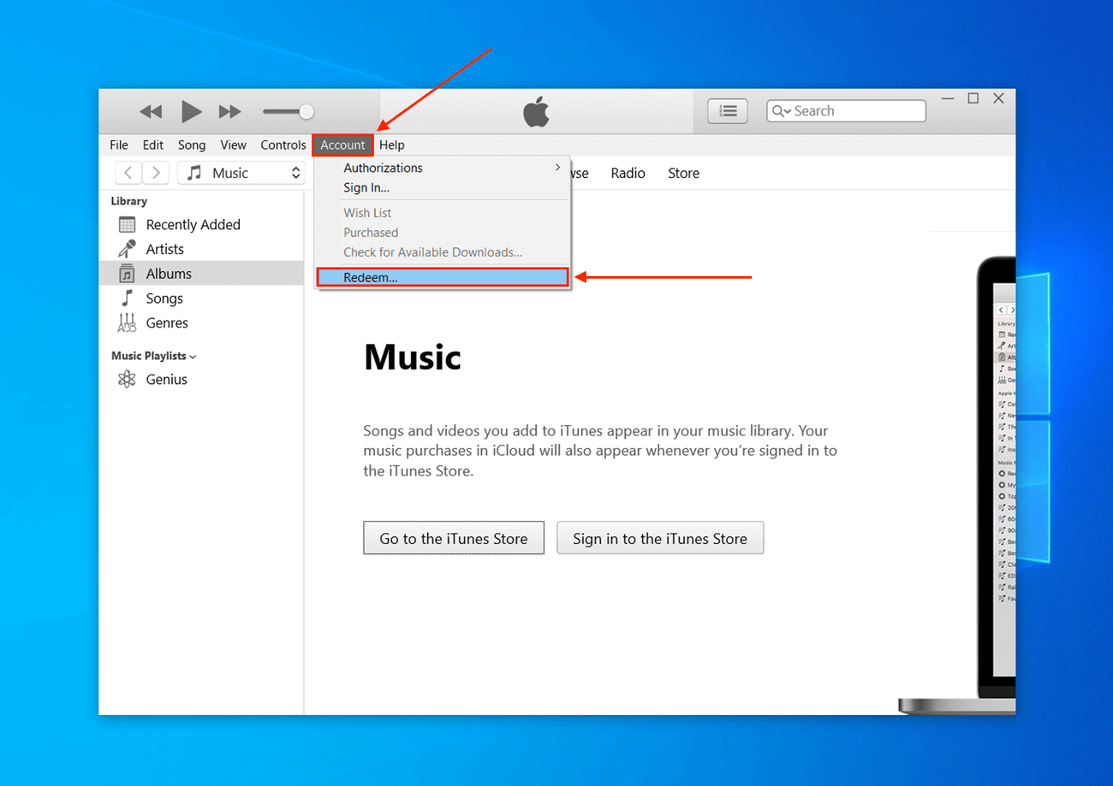
Task: Click the Recently Added grid icon
Action: (x=127, y=225)
